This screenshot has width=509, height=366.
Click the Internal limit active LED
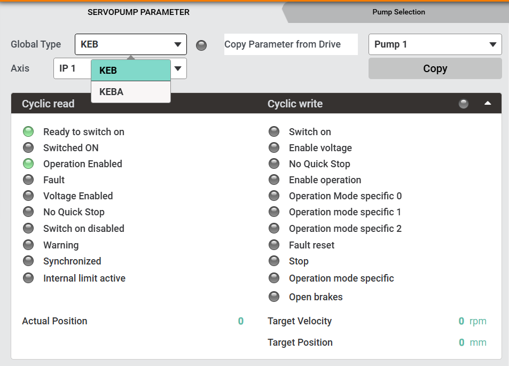[28, 278]
